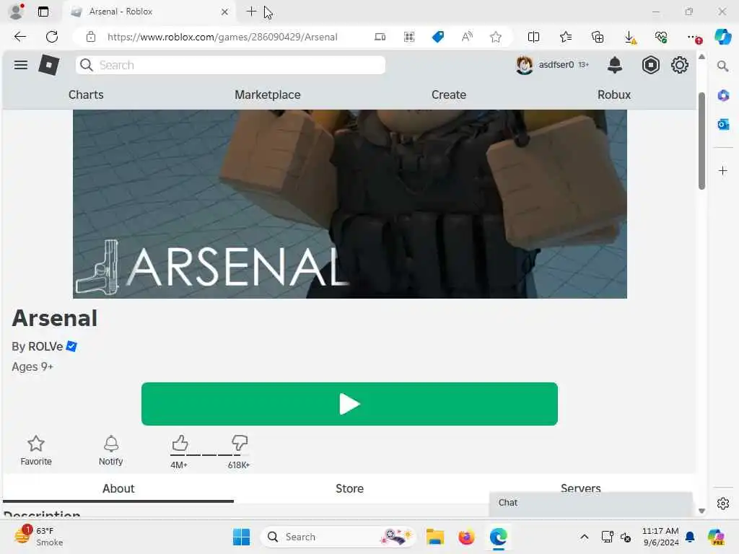Viewport: 739px width, 554px height.
Task: Click the page vertical scrollbar thumb
Action: (701, 141)
